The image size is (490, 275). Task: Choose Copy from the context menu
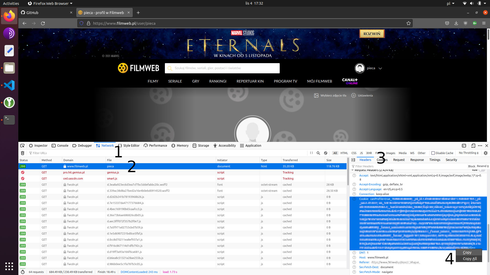pyautogui.click(x=469, y=252)
